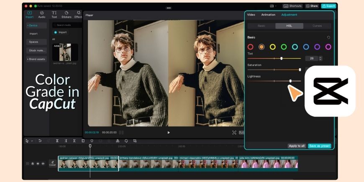The image size is (364, 182).
Task: Delete clip using the trash icon
Action: click(83, 141)
